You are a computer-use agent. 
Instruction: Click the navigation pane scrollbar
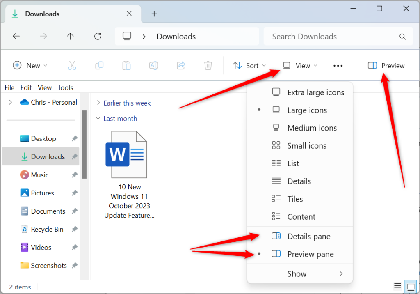click(84, 144)
